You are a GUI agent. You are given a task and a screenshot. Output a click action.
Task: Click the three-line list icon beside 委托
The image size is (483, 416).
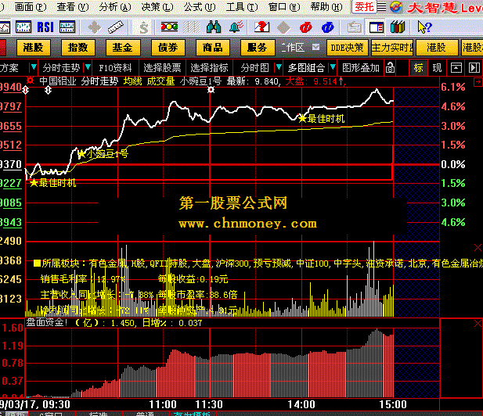pyautogui.click(x=382, y=6)
